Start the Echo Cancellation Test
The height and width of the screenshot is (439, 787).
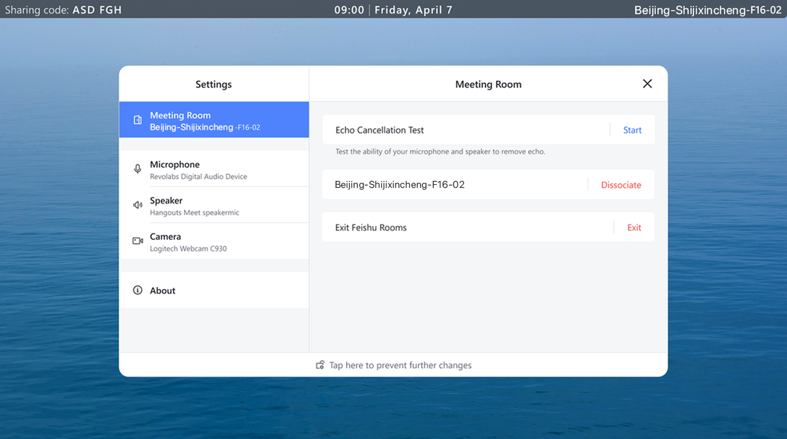[x=632, y=130]
